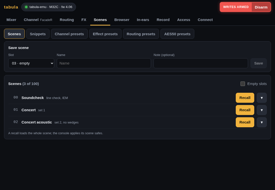
Task: Expand options arrow for Concert acoustic scene
Action: click(261, 122)
